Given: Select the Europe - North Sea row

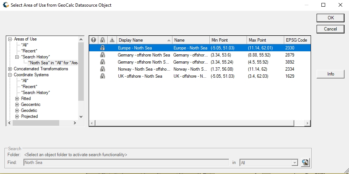Looking at the screenshot, I should coord(200,48).
